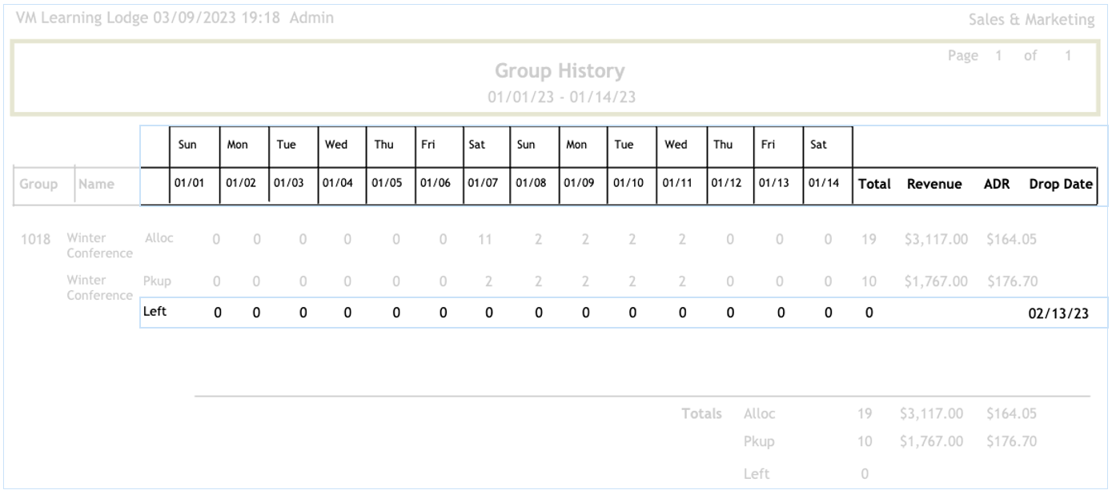Click the drop date 02/13/23
Image resolution: width=1112 pixels, height=494 pixels.
click(1058, 313)
